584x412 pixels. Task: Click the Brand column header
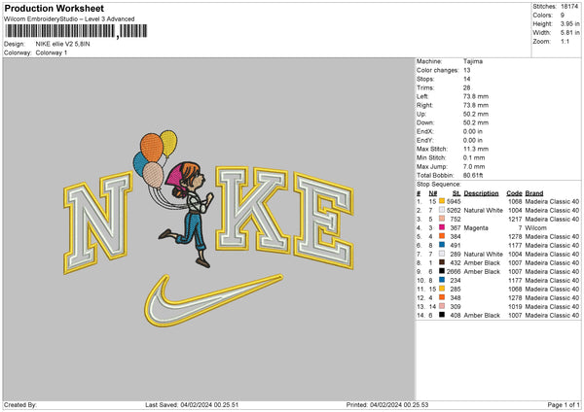point(533,192)
